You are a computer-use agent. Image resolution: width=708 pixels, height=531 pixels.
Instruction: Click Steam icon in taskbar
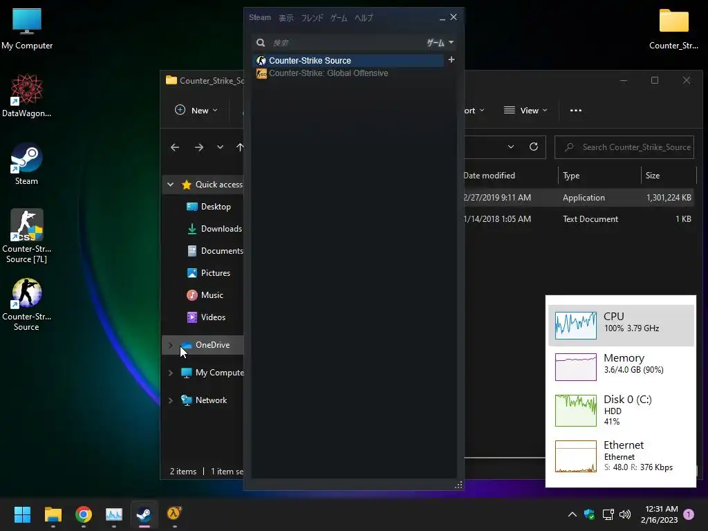point(145,514)
